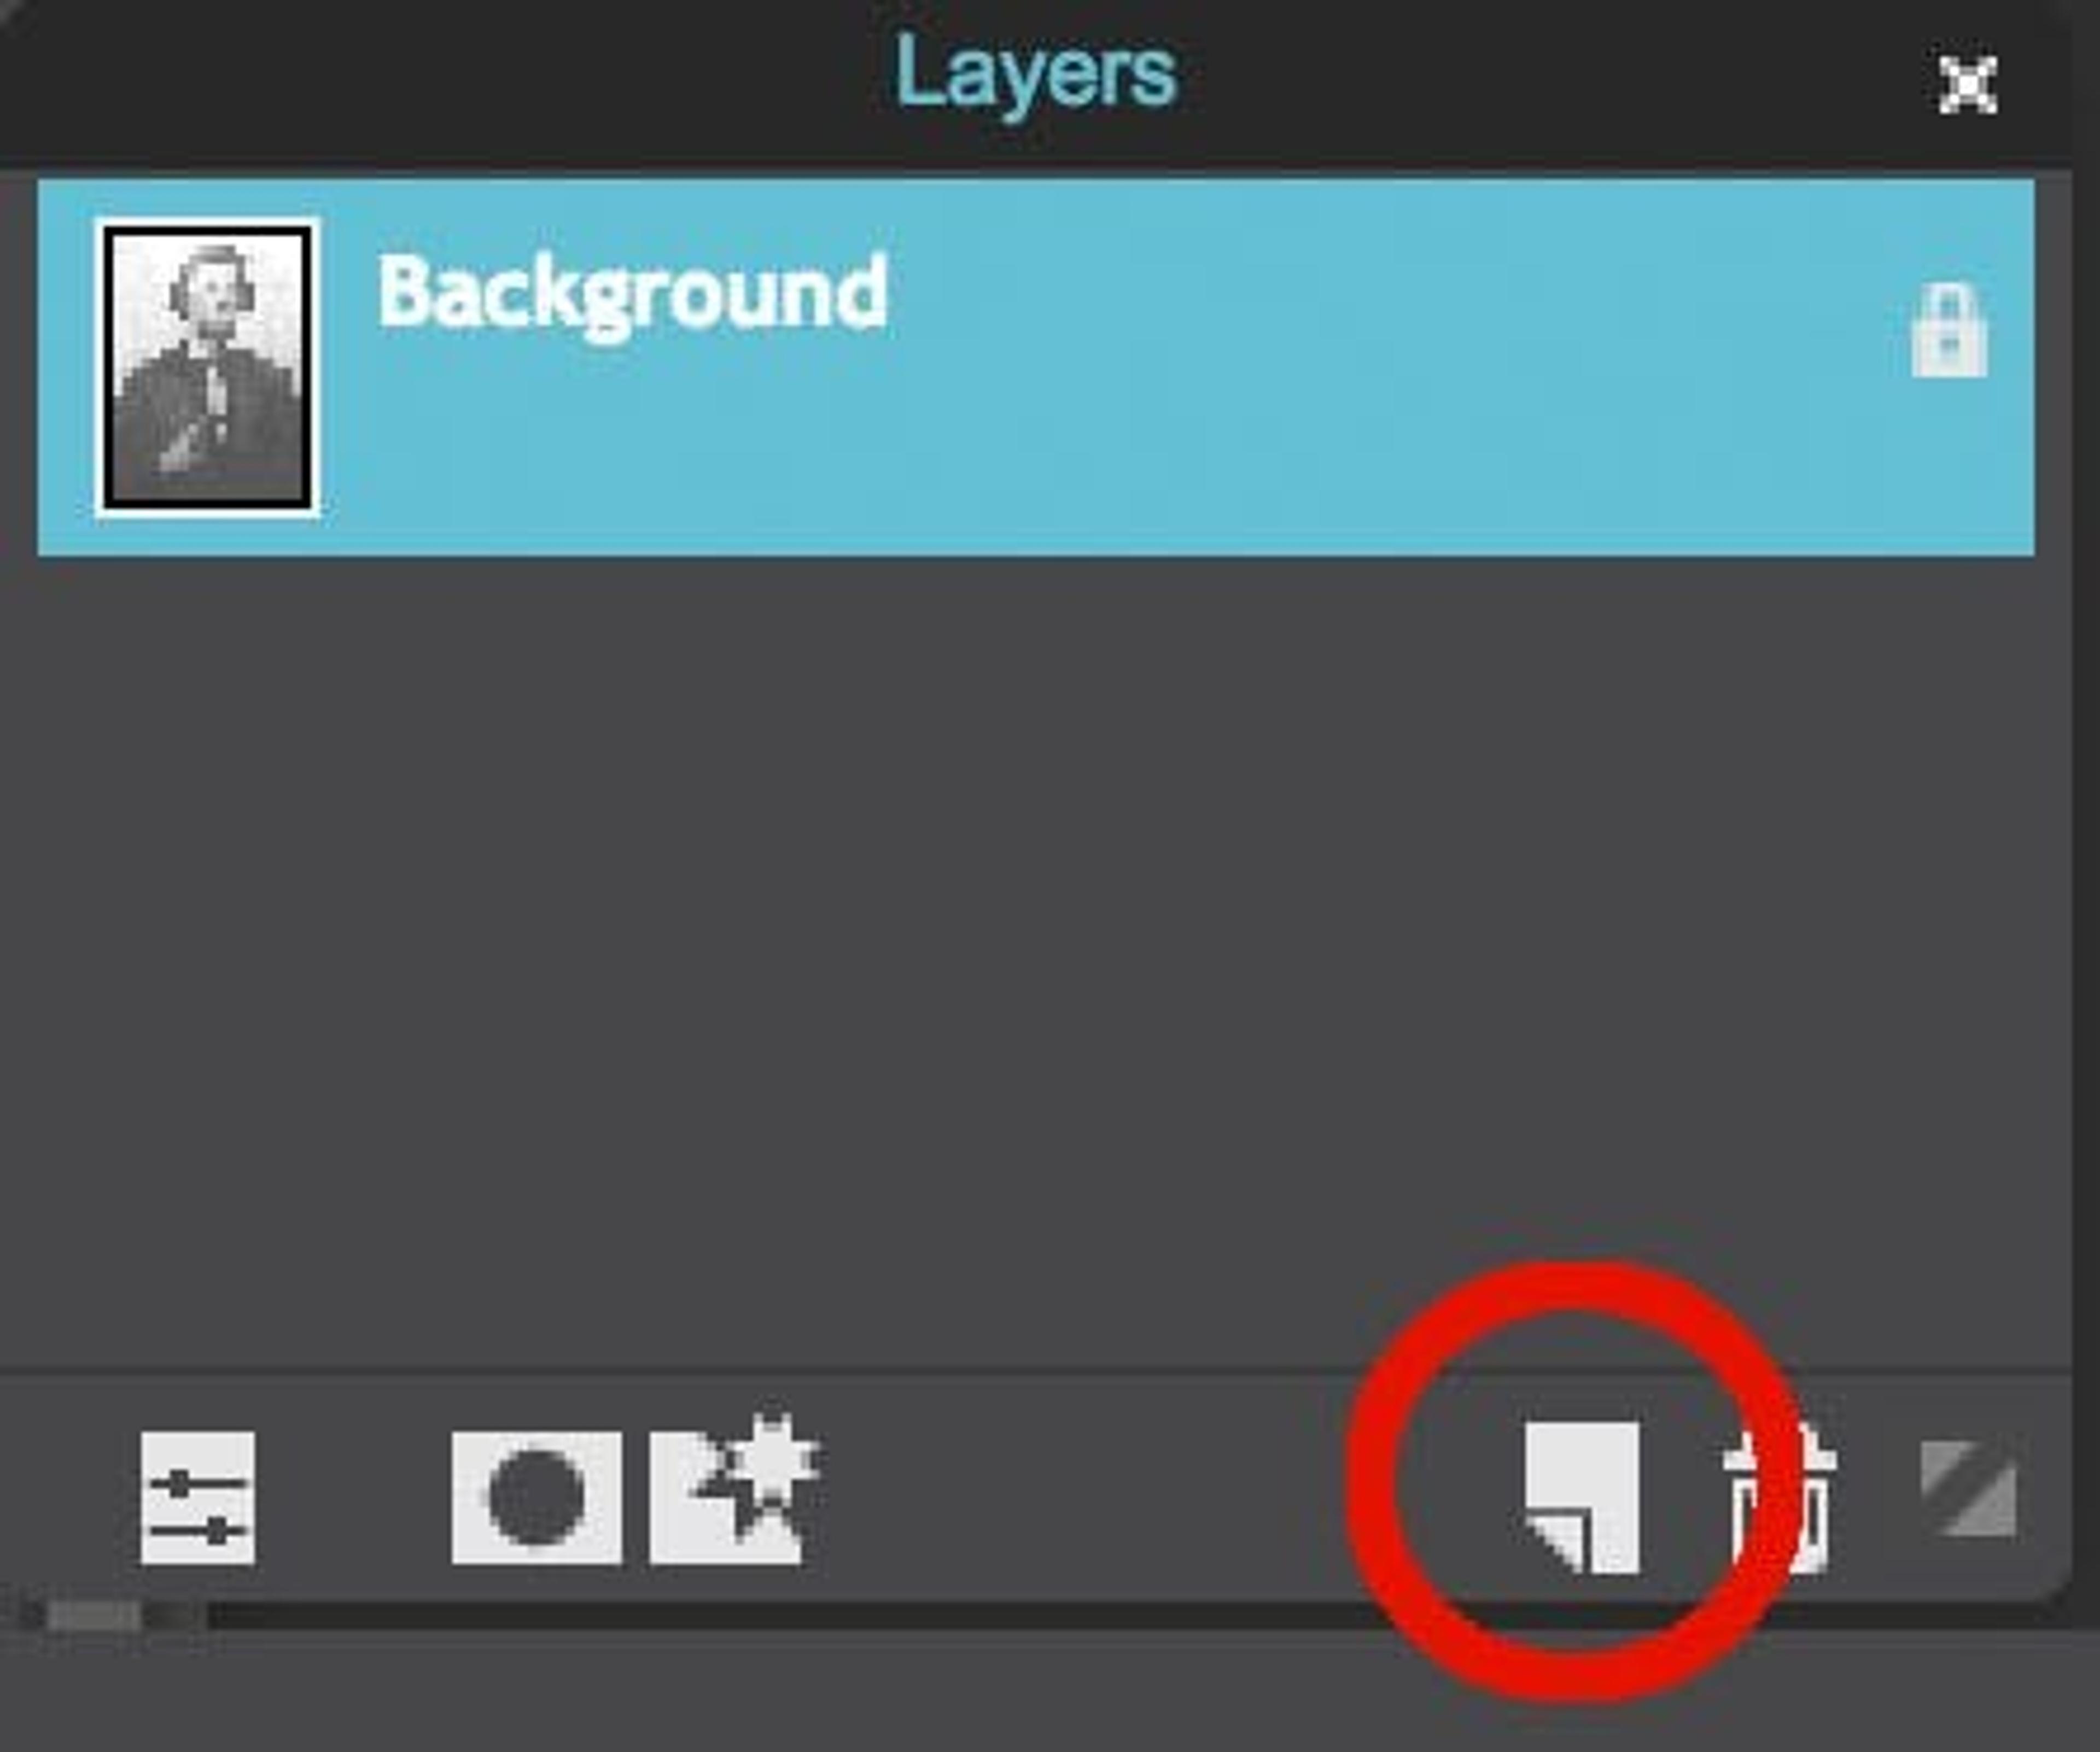Click the toolbar gap after the settings icon
This screenshot has width=2100, height=1752.
(x=353, y=1497)
